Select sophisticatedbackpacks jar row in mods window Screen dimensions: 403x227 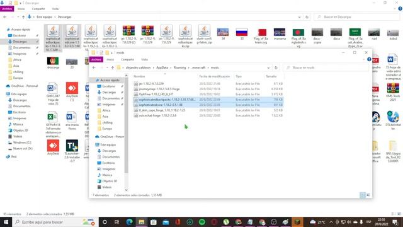[208, 100]
